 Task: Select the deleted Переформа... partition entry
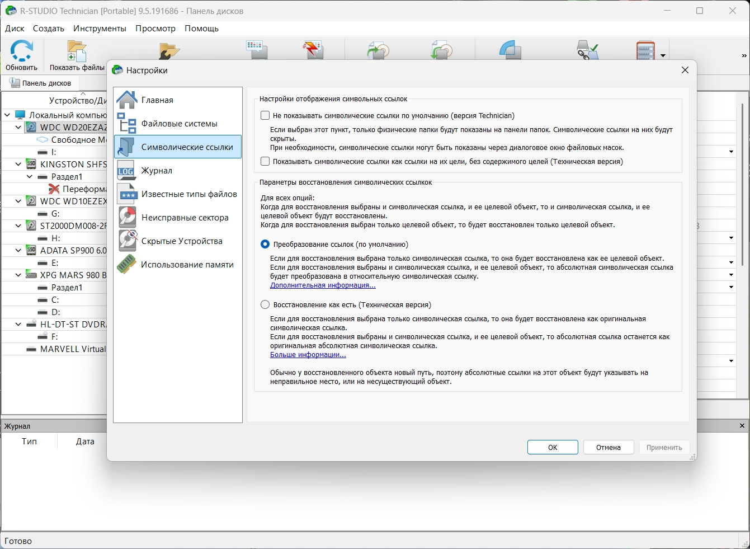[x=84, y=189]
